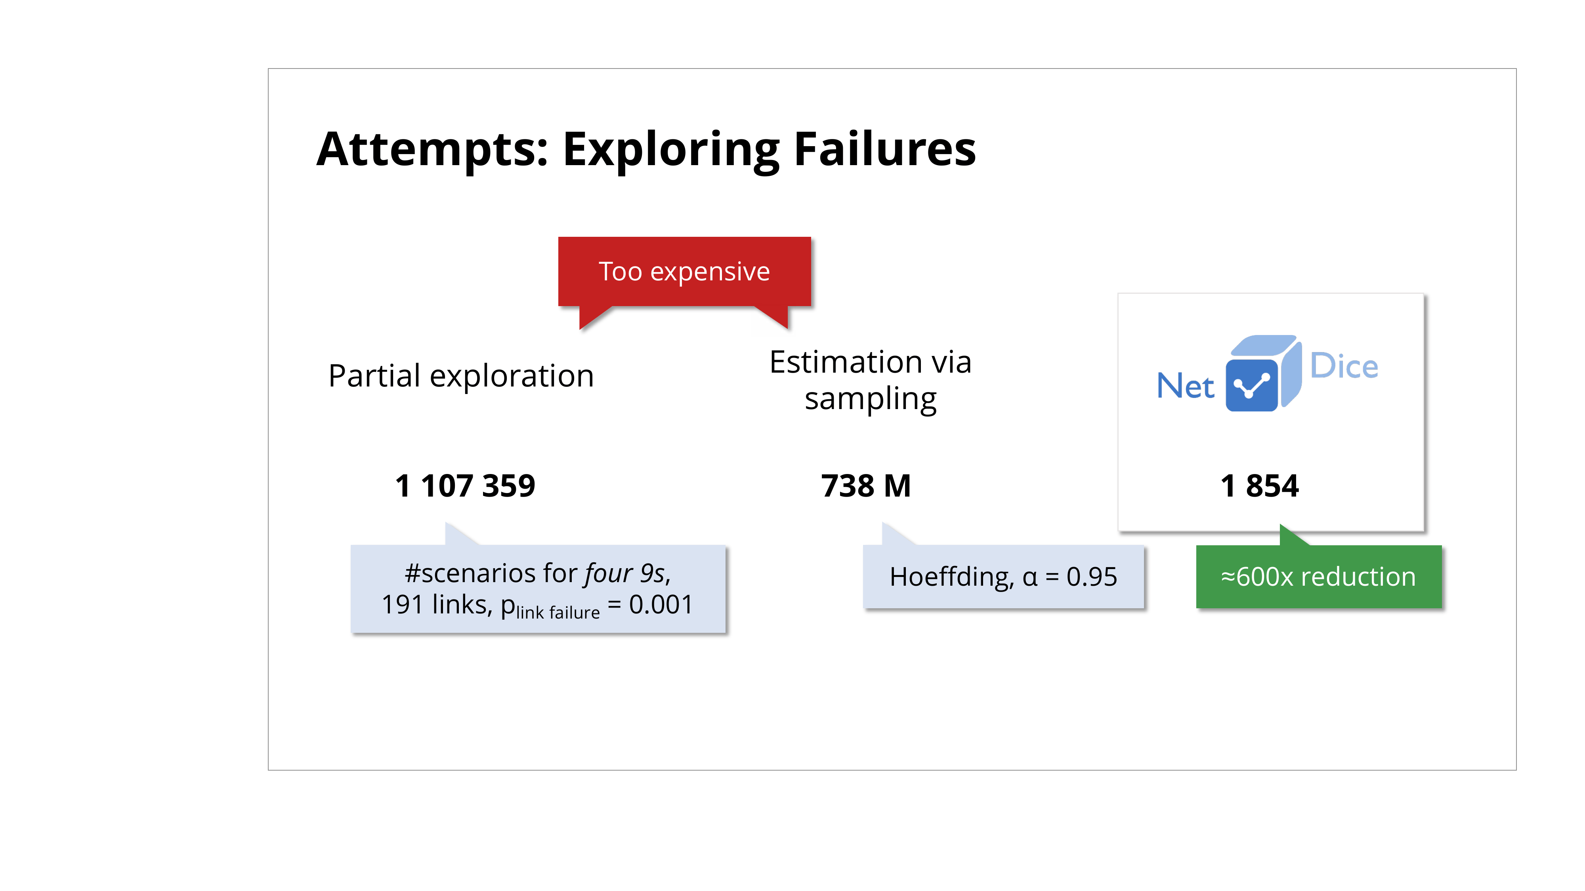1585x891 pixels.
Task: Select the 'Hoeffding, α = 0.95' callout box
Action: tap(1003, 577)
